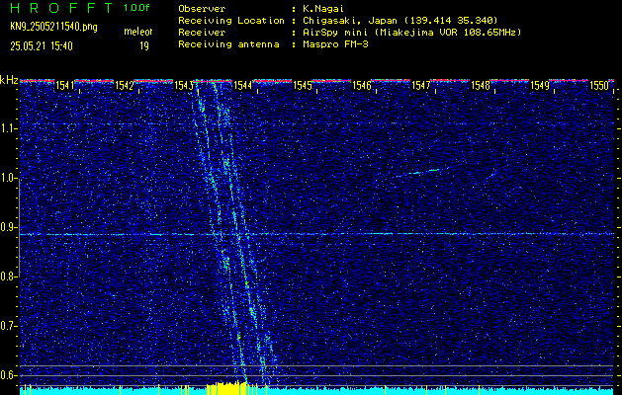Click the HROFFT program title
Viewport: 622px width, 395px height.
(x=61, y=8)
